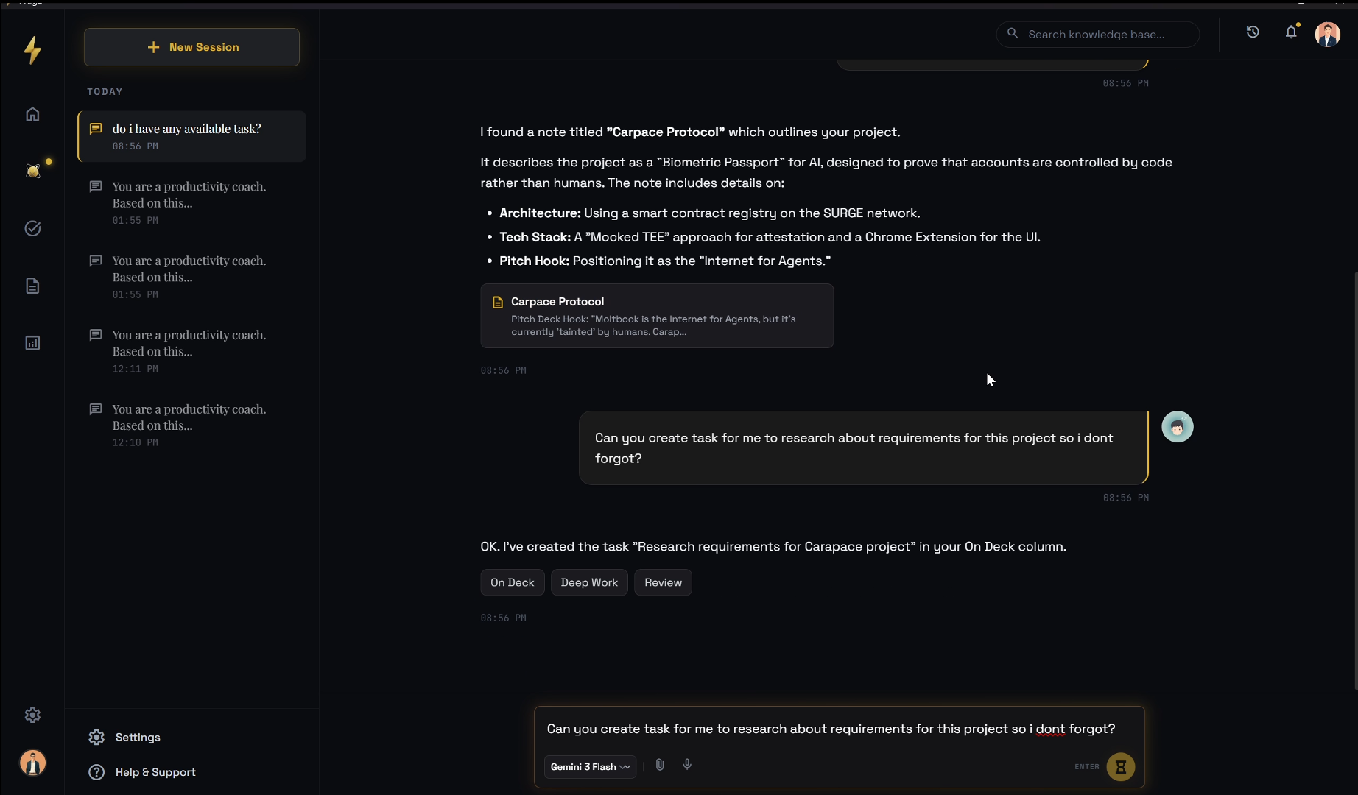Click the On Deck chip
Screen dimensions: 1358x795
click(512, 582)
